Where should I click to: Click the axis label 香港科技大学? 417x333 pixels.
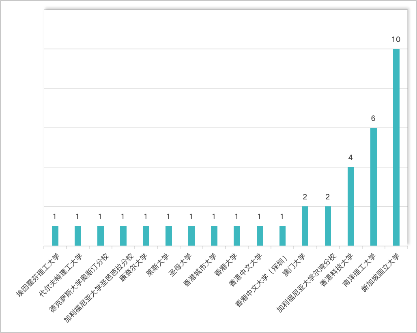[337, 270]
